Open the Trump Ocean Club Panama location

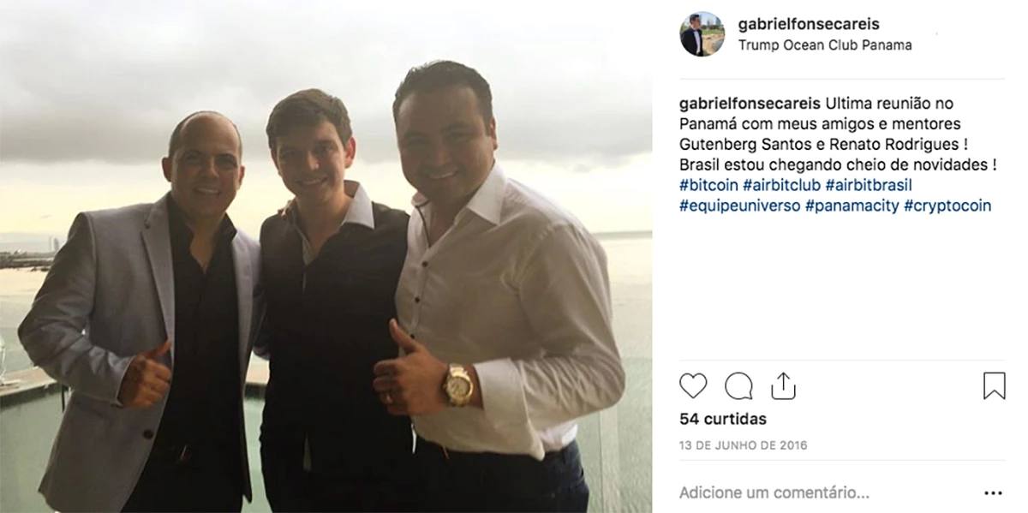tap(825, 45)
